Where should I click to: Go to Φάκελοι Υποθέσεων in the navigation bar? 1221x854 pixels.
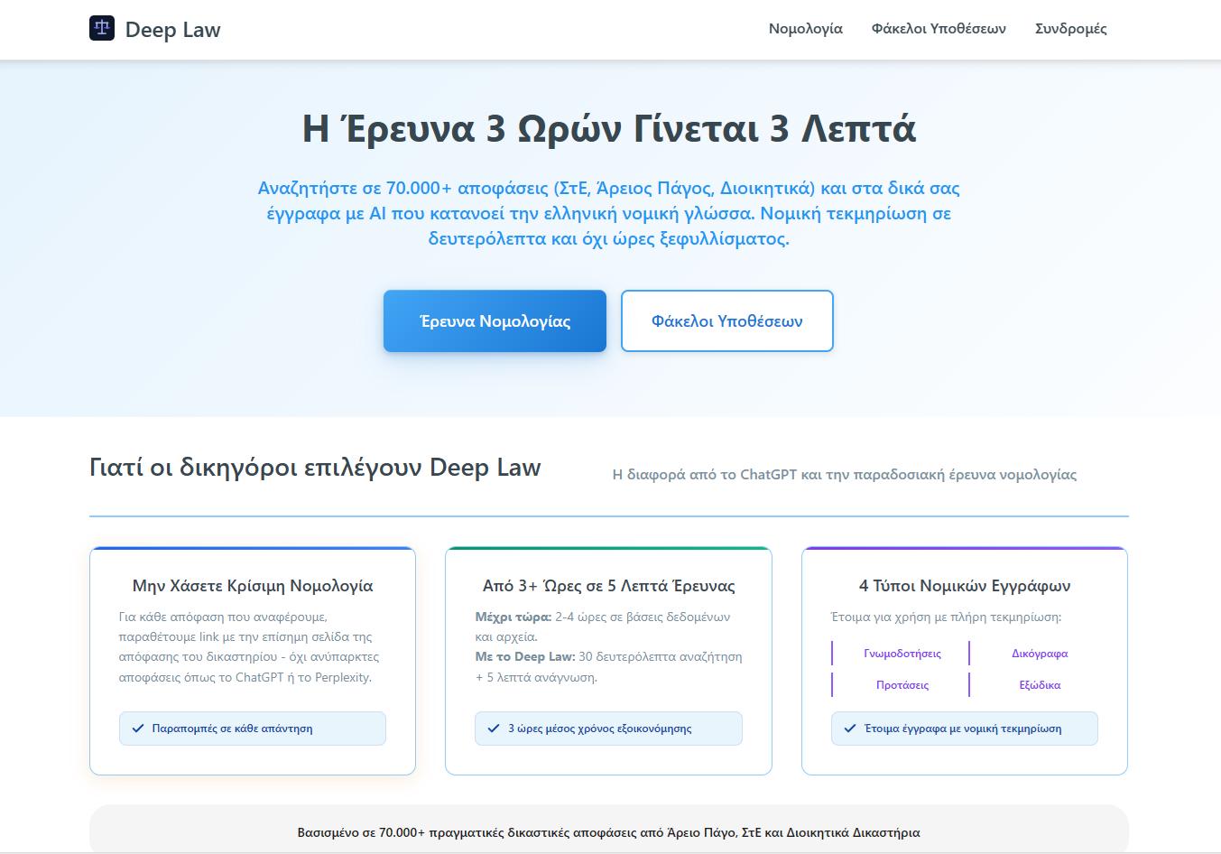click(939, 29)
